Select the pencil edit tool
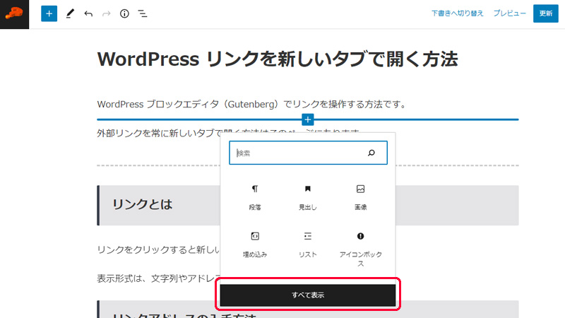 (70, 13)
